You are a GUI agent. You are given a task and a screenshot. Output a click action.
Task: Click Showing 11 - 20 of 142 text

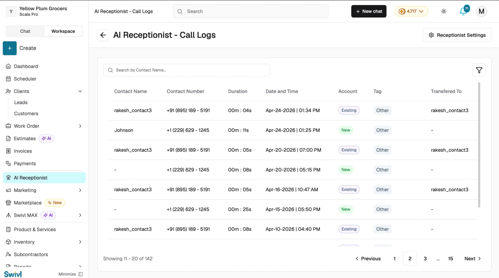[x=128, y=259]
